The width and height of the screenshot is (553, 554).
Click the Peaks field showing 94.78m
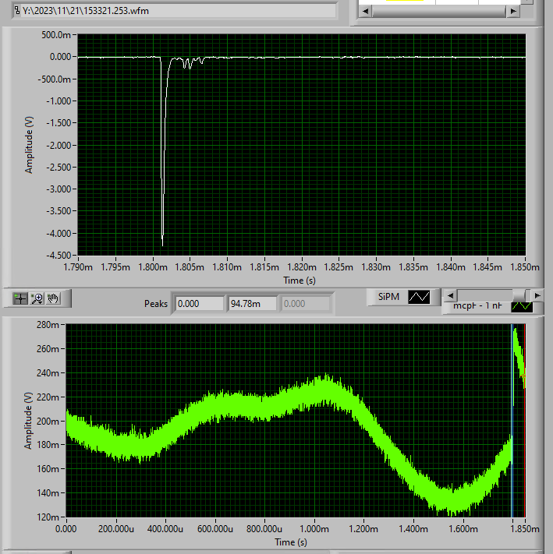pyautogui.click(x=253, y=304)
